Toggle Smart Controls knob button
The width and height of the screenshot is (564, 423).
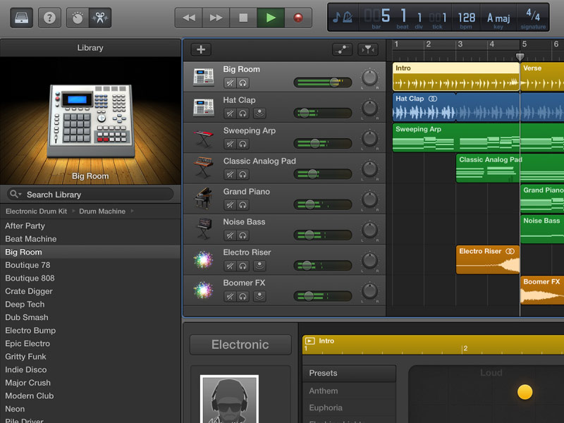tap(78, 18)
